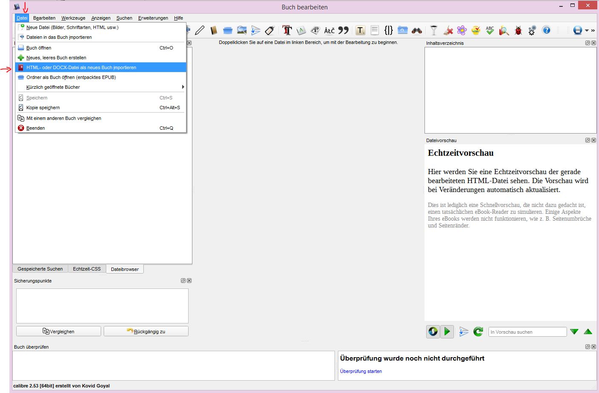
Task: Choose 'Ordner als Buch öffnen (entpacktes EPUB)'
Action: 101,77
